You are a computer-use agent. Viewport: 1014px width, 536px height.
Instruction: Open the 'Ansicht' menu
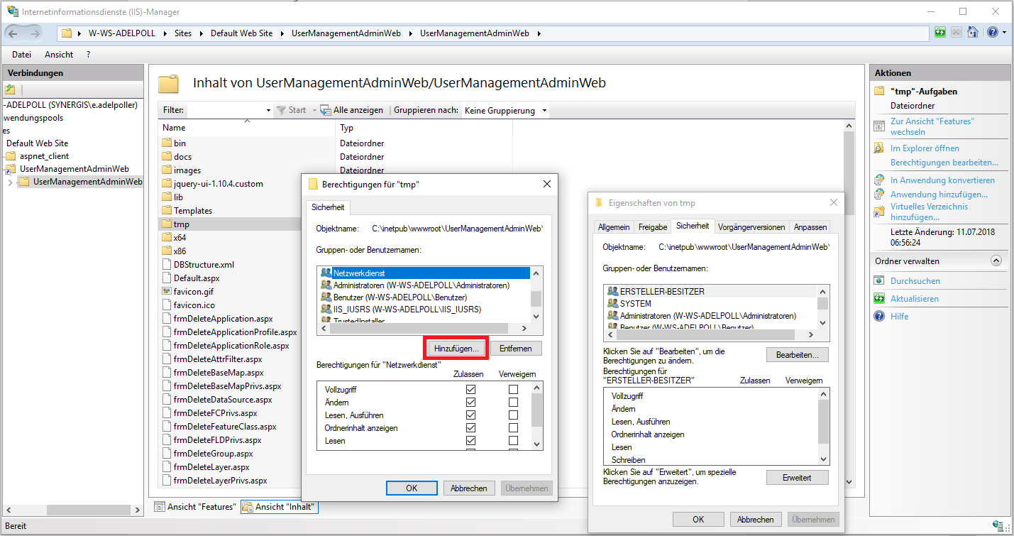(x=58, y=54)
